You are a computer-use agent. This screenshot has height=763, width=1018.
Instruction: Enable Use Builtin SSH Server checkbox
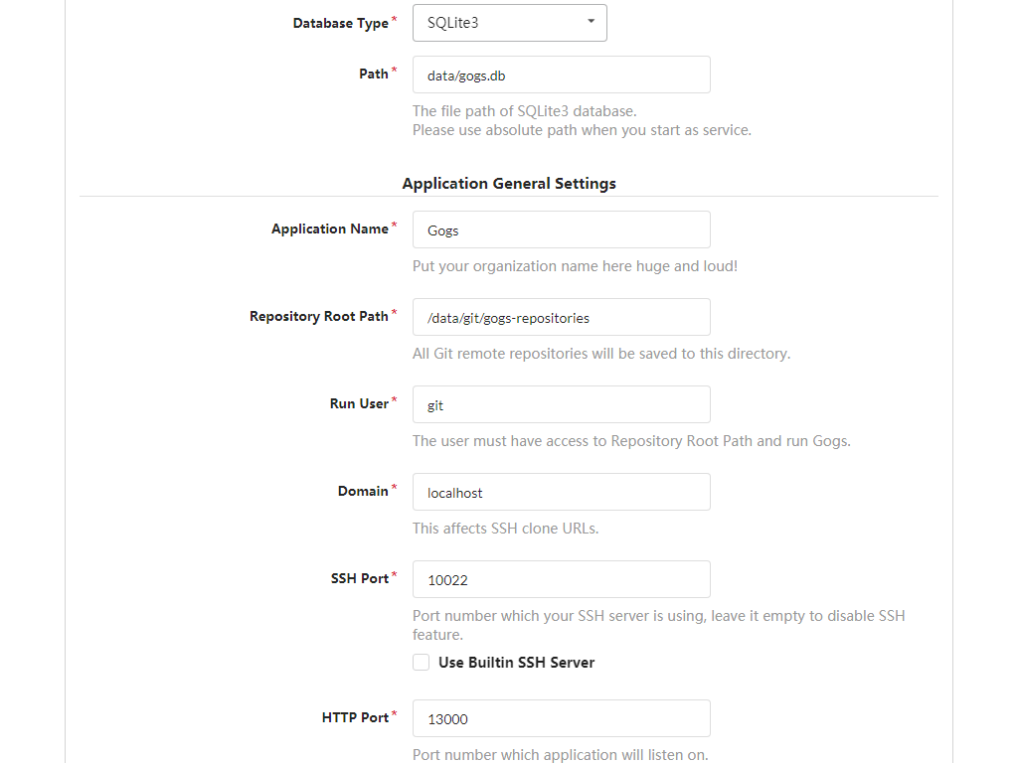[x=421, y=663]
